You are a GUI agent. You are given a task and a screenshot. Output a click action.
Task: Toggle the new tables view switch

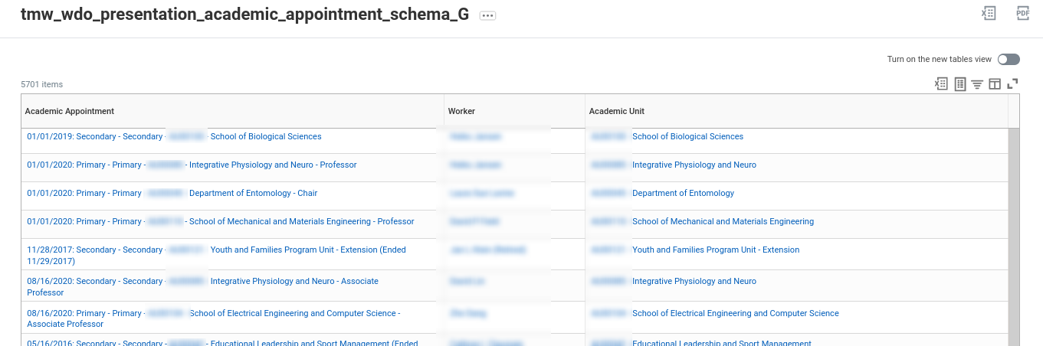pyautogui.click(x=1009, y=60)
